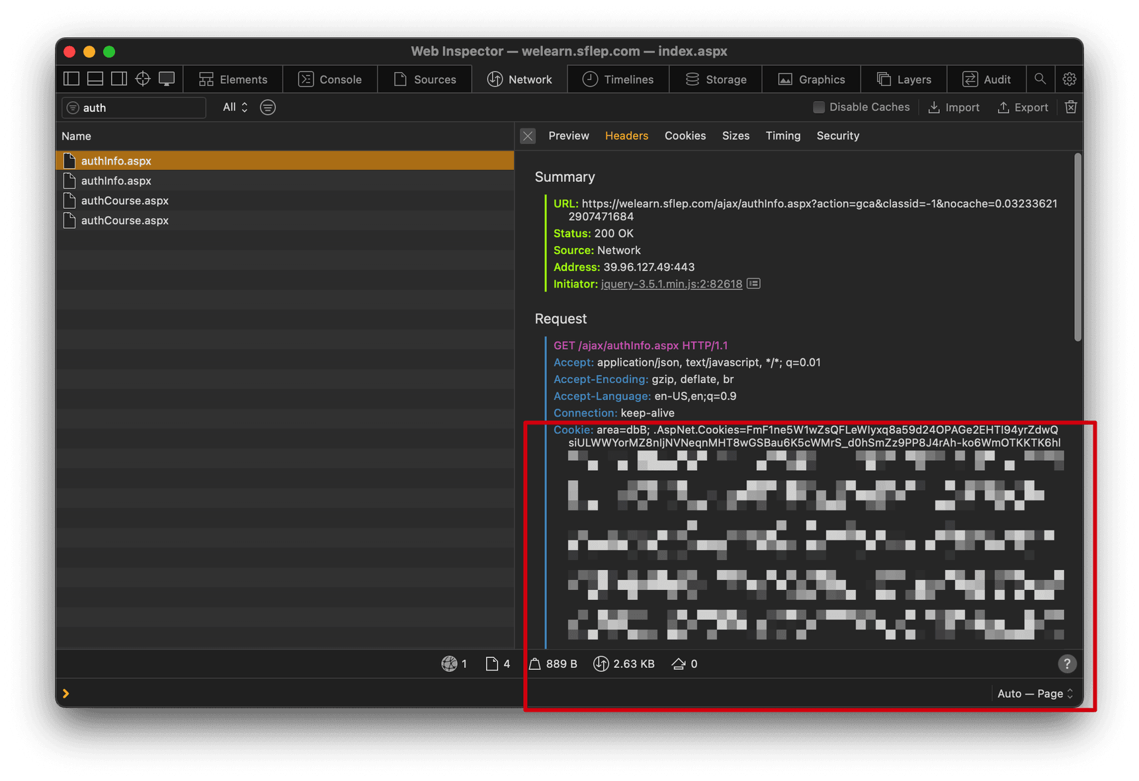Open the jquery-3.5.1.min.js initiator link
Screen dimensions: 1139x781
click(671, 284)
